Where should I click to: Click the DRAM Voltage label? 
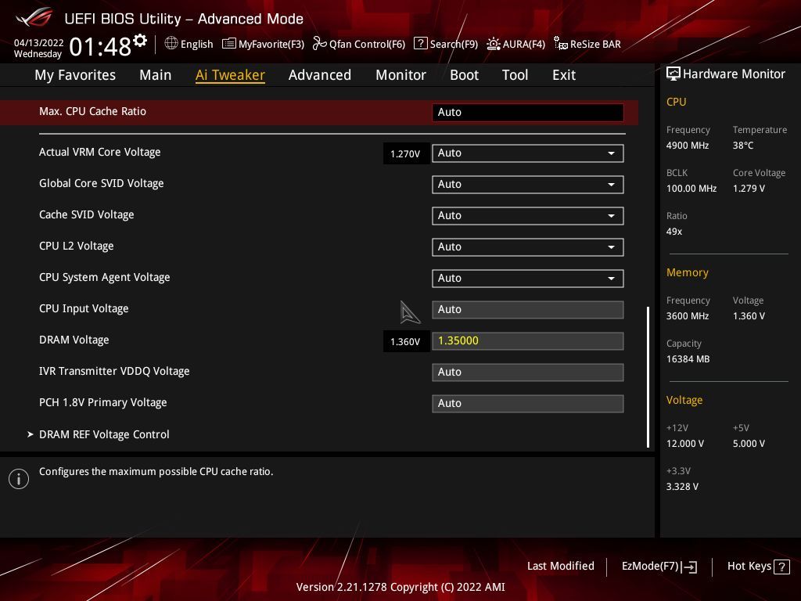74,340
